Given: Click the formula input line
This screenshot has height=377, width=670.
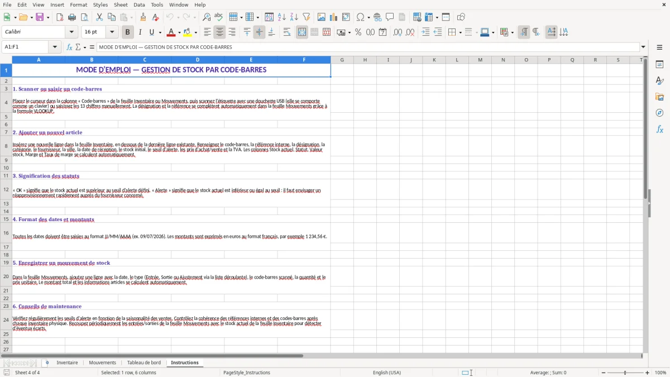Looking at the screenshot, I should click(x=368, y=47).
